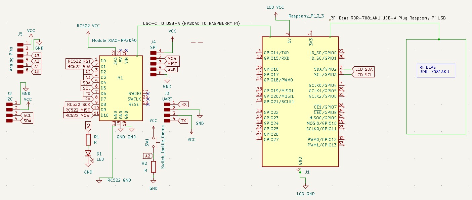Click the RESET pin name on M1
The image size is (472, 200).
click(135, 104)
